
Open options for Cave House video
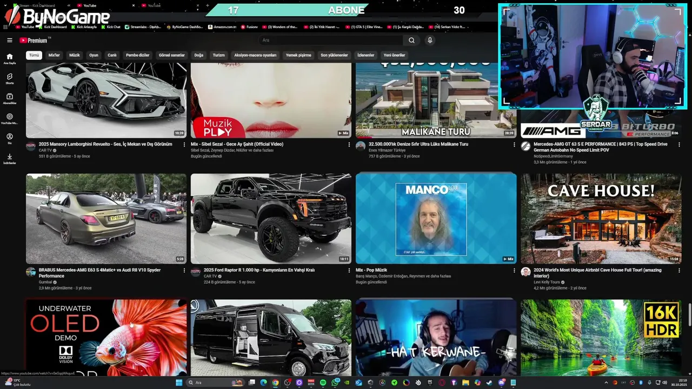coord(678,271)
